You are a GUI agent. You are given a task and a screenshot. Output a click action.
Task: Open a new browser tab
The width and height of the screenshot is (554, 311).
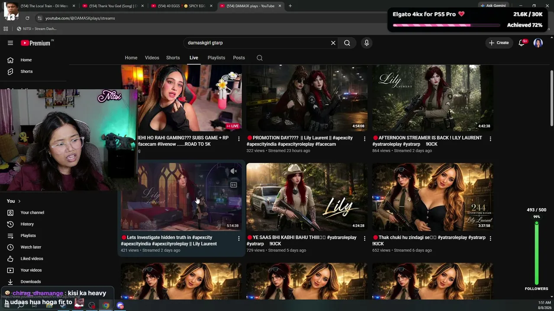(x=290, y=6)
